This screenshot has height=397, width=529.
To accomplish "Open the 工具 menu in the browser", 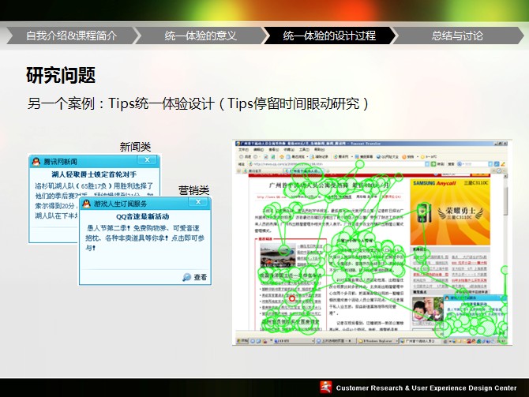I will (x=304, y=149).
